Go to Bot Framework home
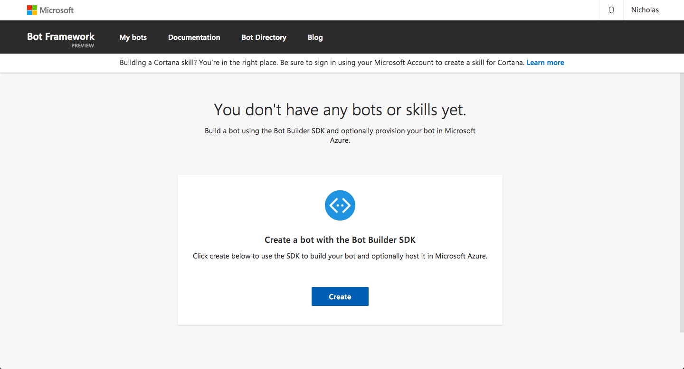684x369 pixels. click(x=61, y=37)
